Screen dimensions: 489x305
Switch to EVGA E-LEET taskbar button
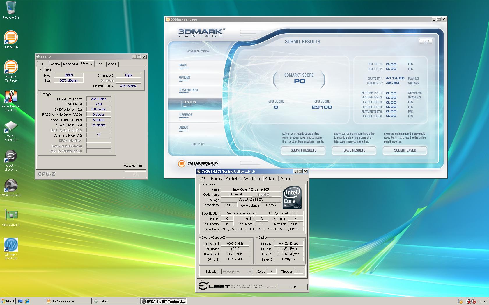click(163, 301)
